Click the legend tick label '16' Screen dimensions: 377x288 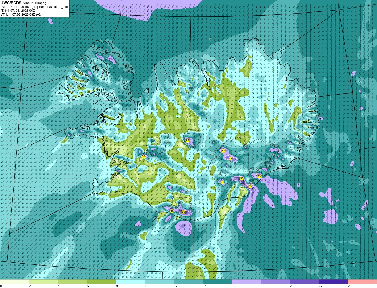(234, 286)
